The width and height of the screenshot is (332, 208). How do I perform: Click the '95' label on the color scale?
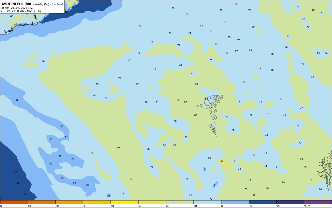278,206
